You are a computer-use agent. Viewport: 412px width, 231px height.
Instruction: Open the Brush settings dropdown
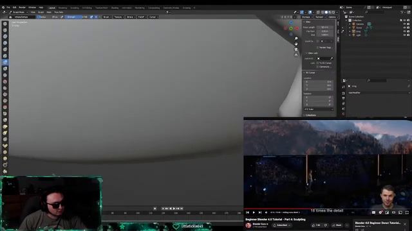click(x=107, y=17)
